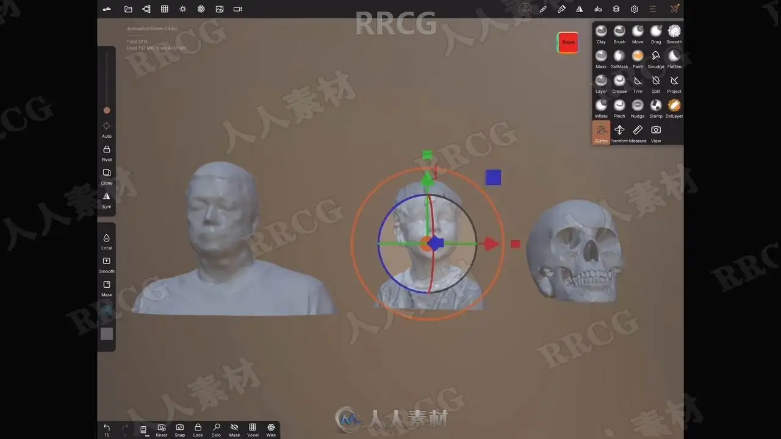The height and width of the screenshot is (439, 781).
Task: Select the DelLayer tool
Action: point(674,109)
